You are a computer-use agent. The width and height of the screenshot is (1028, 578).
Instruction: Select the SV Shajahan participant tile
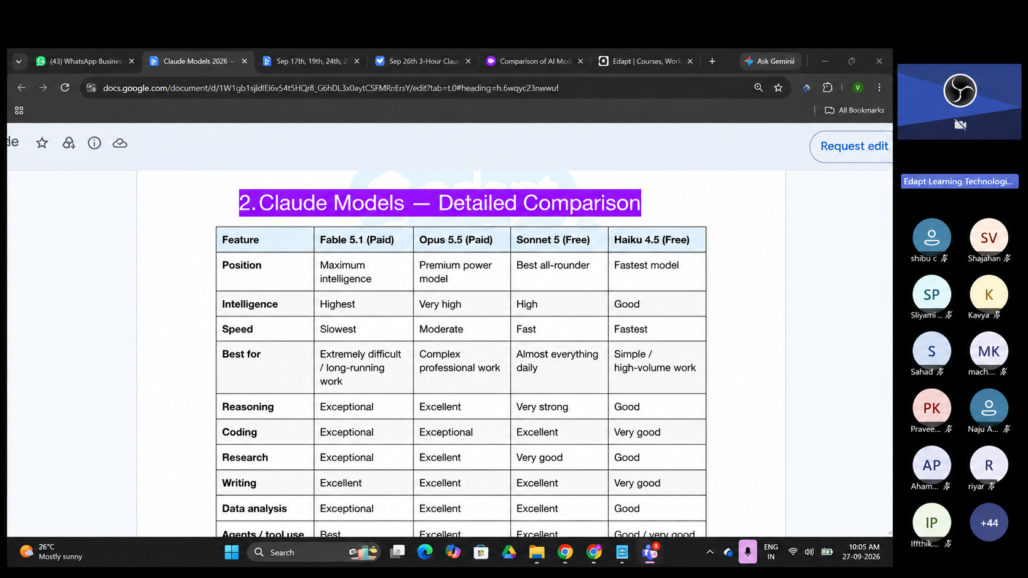(x=989, y=241)
